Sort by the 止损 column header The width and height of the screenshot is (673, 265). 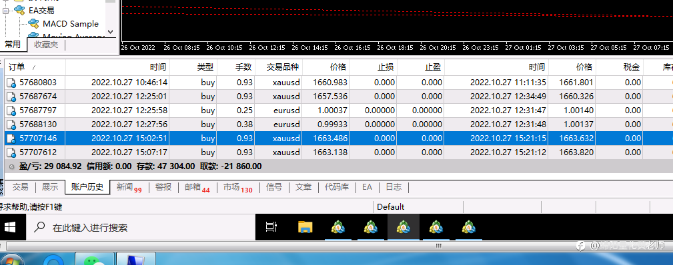[x=374, y=67]
